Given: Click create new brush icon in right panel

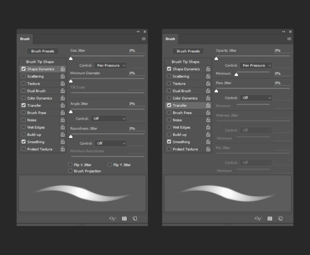Looking at the screenshot, I should (280, 219).
